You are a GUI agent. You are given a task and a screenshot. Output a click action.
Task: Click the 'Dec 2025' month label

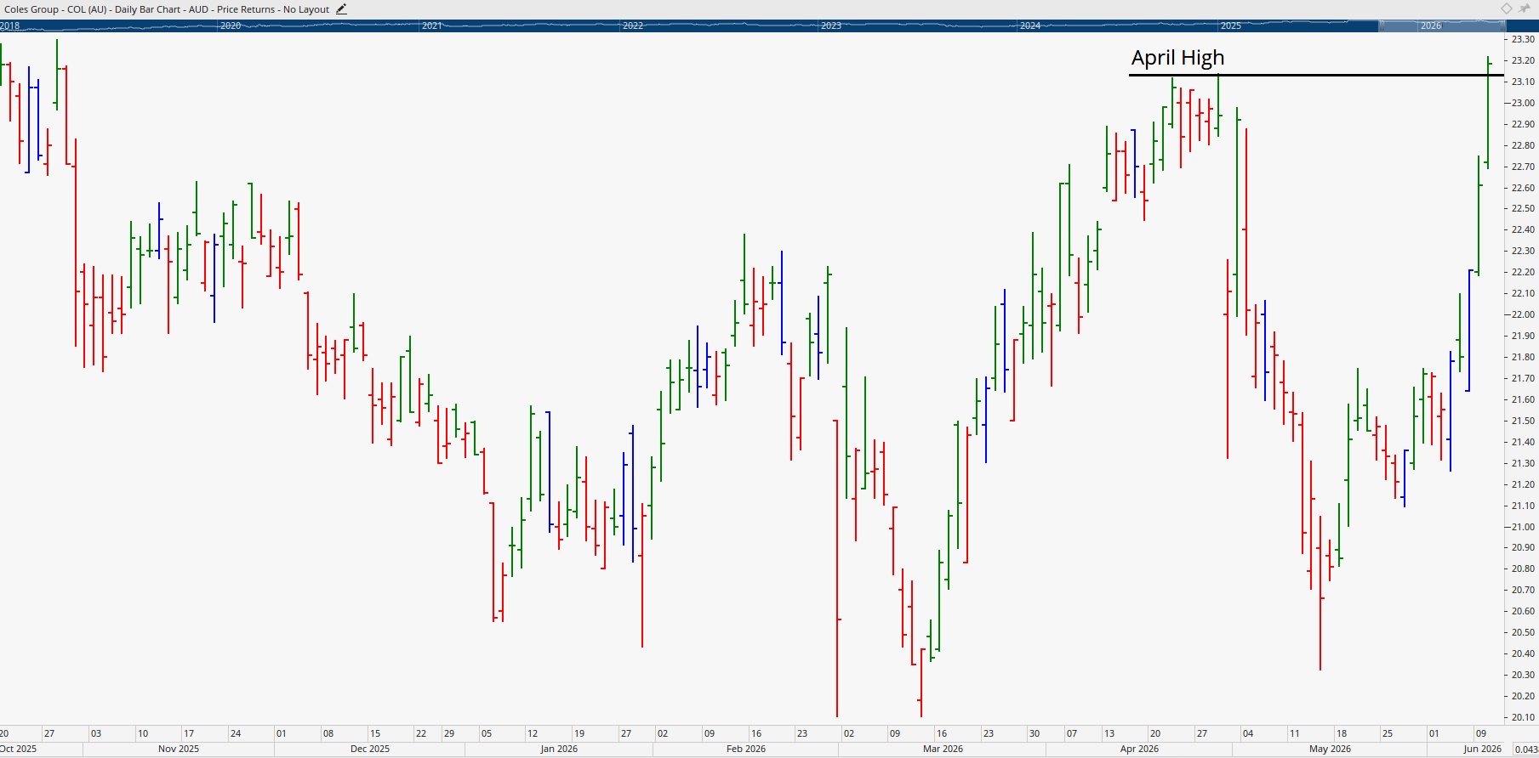(x=370, y=749)
